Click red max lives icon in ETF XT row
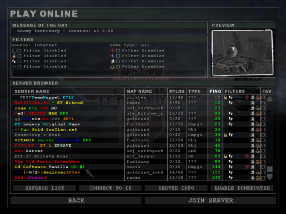 (247, 156)
